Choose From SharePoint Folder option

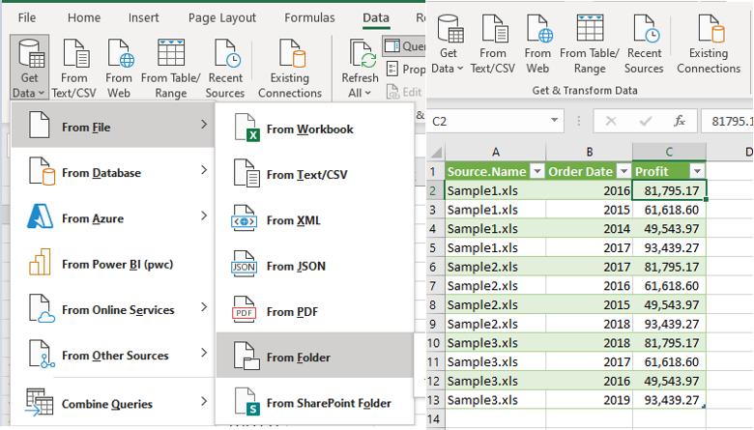[x=315, y=402]
